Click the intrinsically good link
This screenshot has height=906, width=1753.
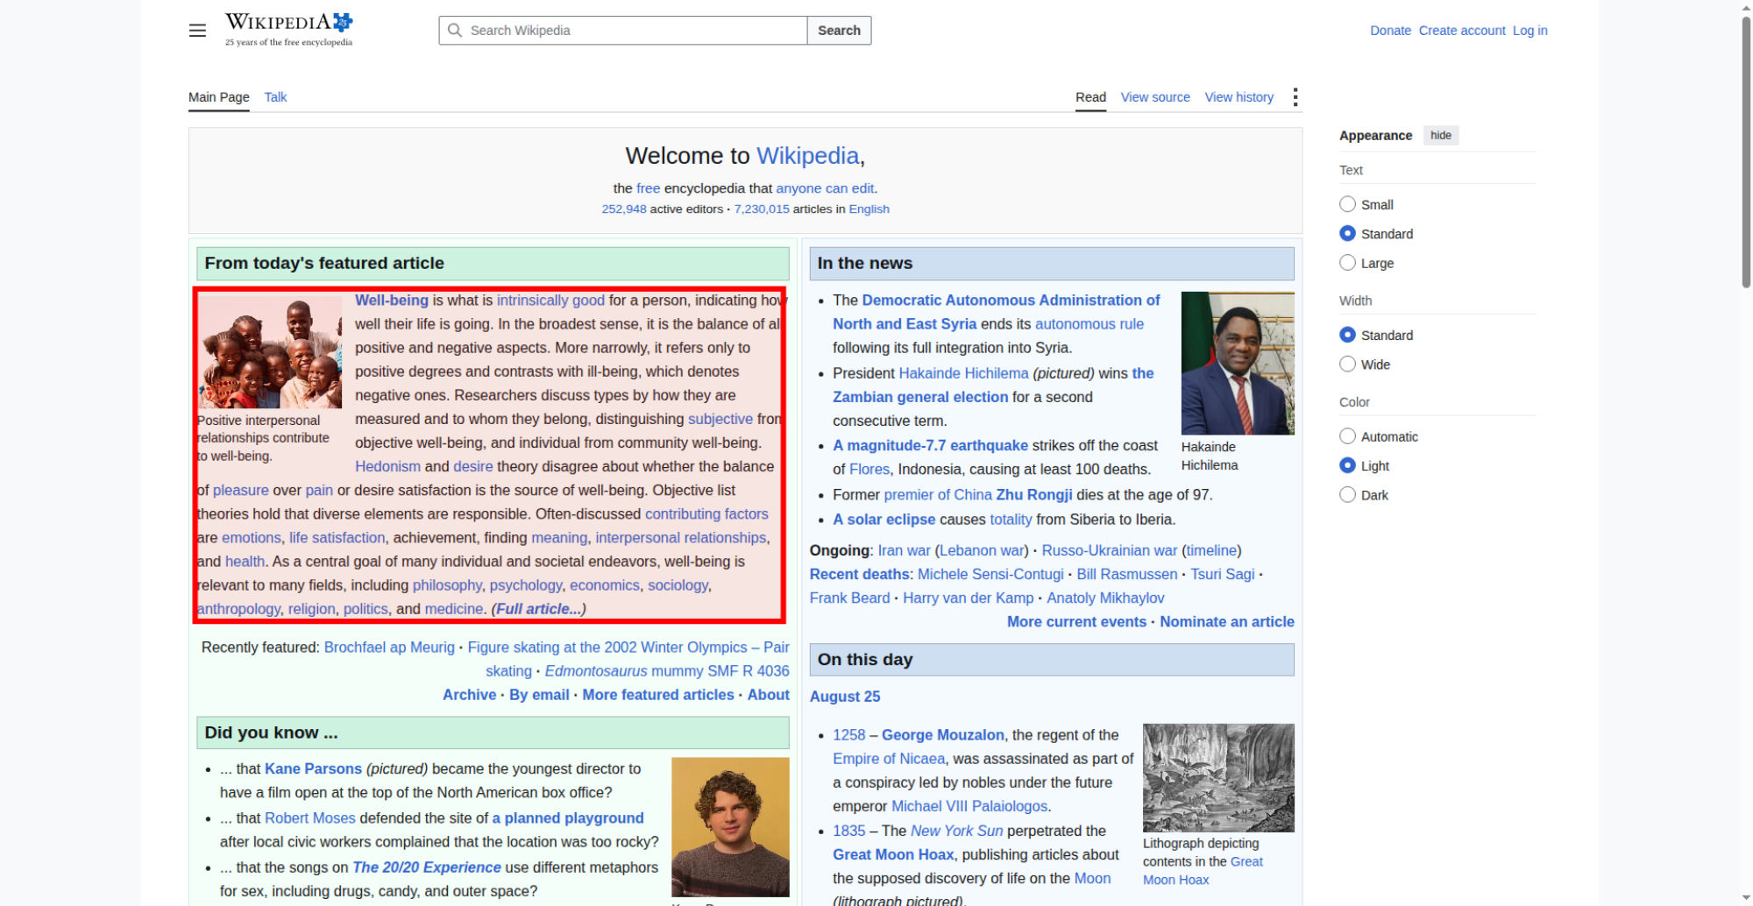(550, 301)
